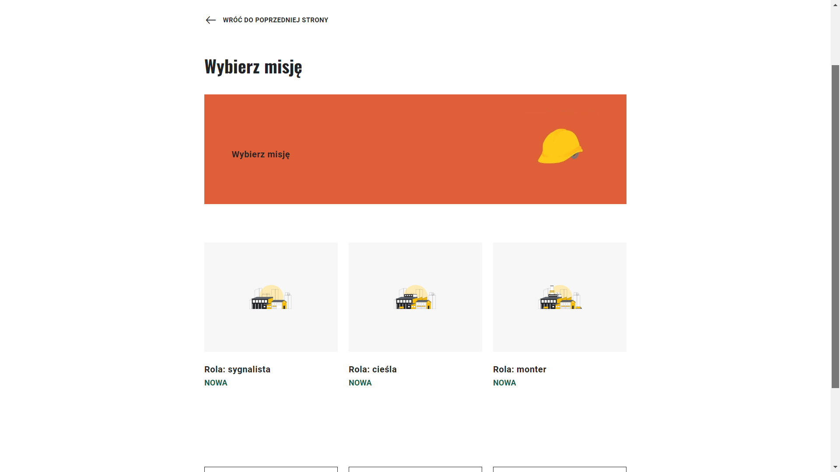The width and height of the screenshot is (840, 472).
Task: Click the cieśla factory building illustration
Action: 415,297
